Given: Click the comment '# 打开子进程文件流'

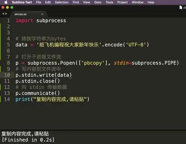Looking at the screenshot, I should pos(38,57).
